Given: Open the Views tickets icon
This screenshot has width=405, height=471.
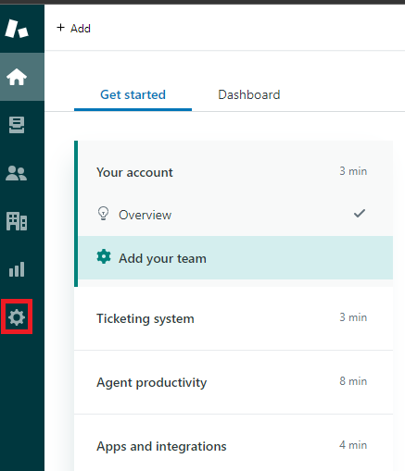Looking at the screenshot, I should (x=17, y=125).
